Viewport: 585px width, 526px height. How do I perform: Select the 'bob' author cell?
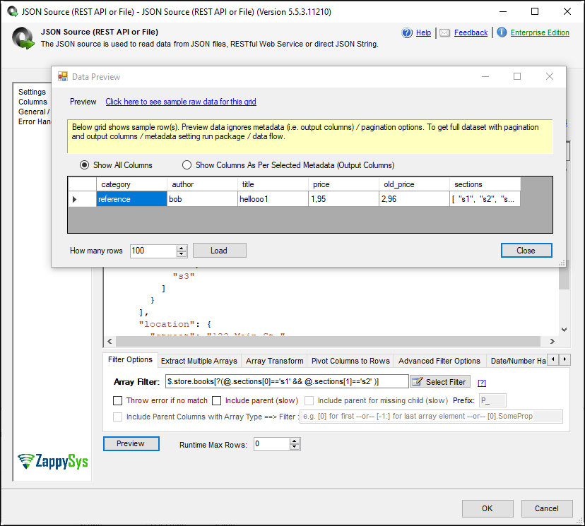click(202, 199)
